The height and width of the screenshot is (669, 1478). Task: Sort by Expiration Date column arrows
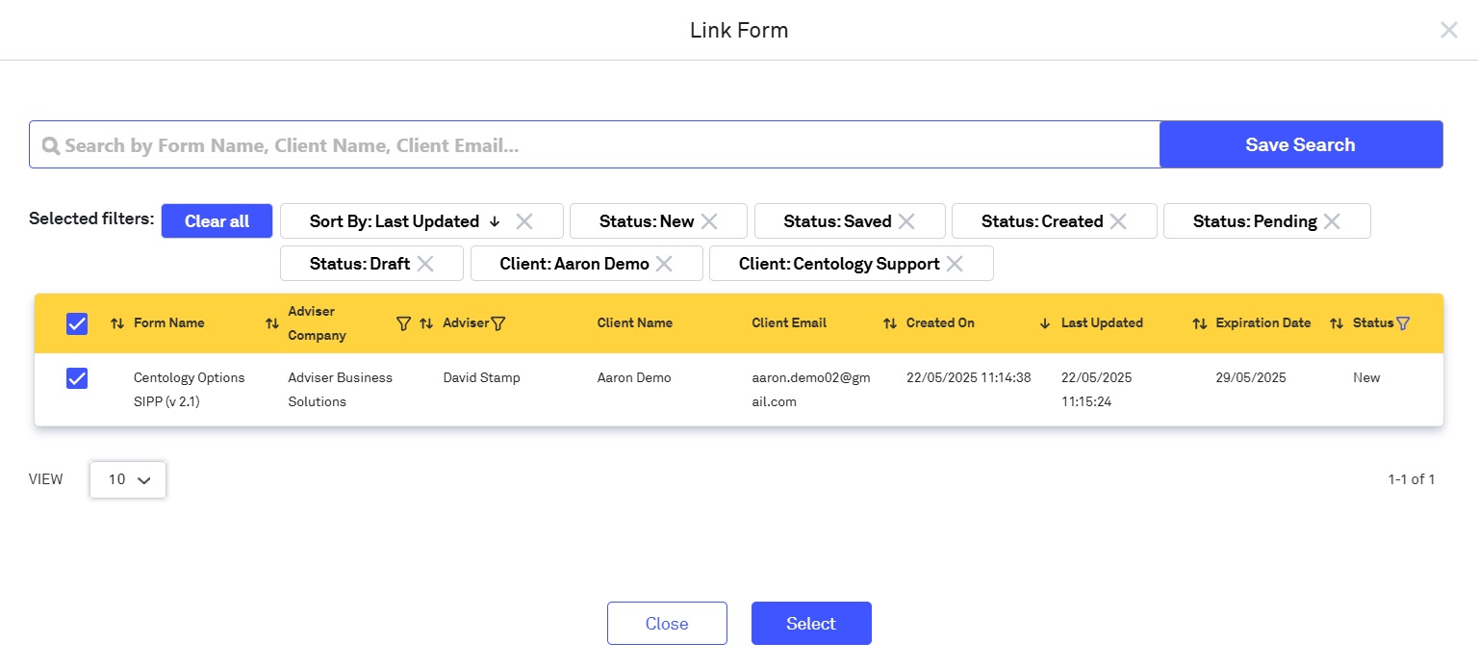point(1200,323)
